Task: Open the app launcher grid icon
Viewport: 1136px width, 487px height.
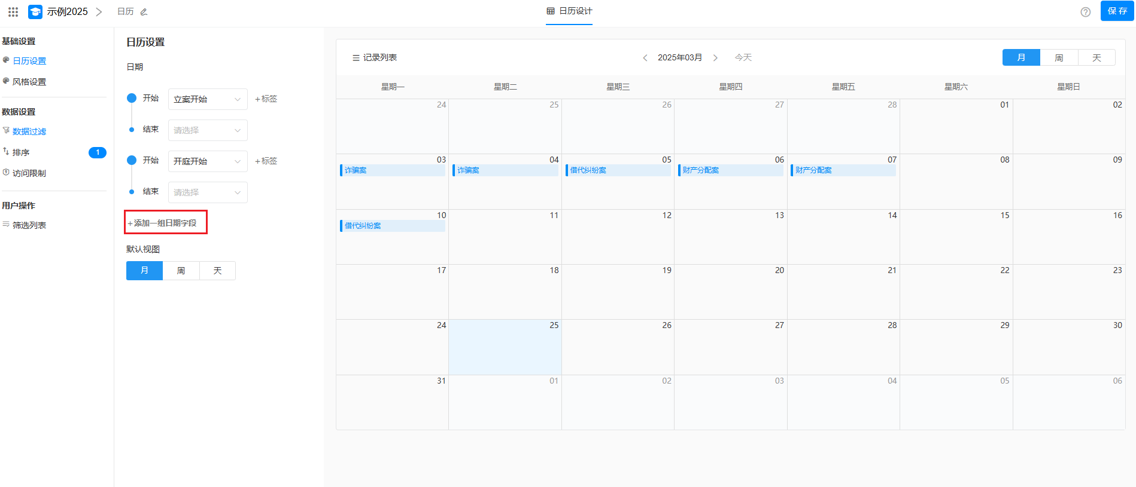Action: [x=13, y=11]
